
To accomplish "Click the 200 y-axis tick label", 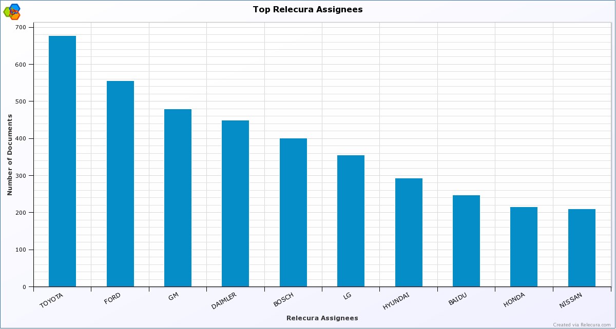I will tap(21, 213).
